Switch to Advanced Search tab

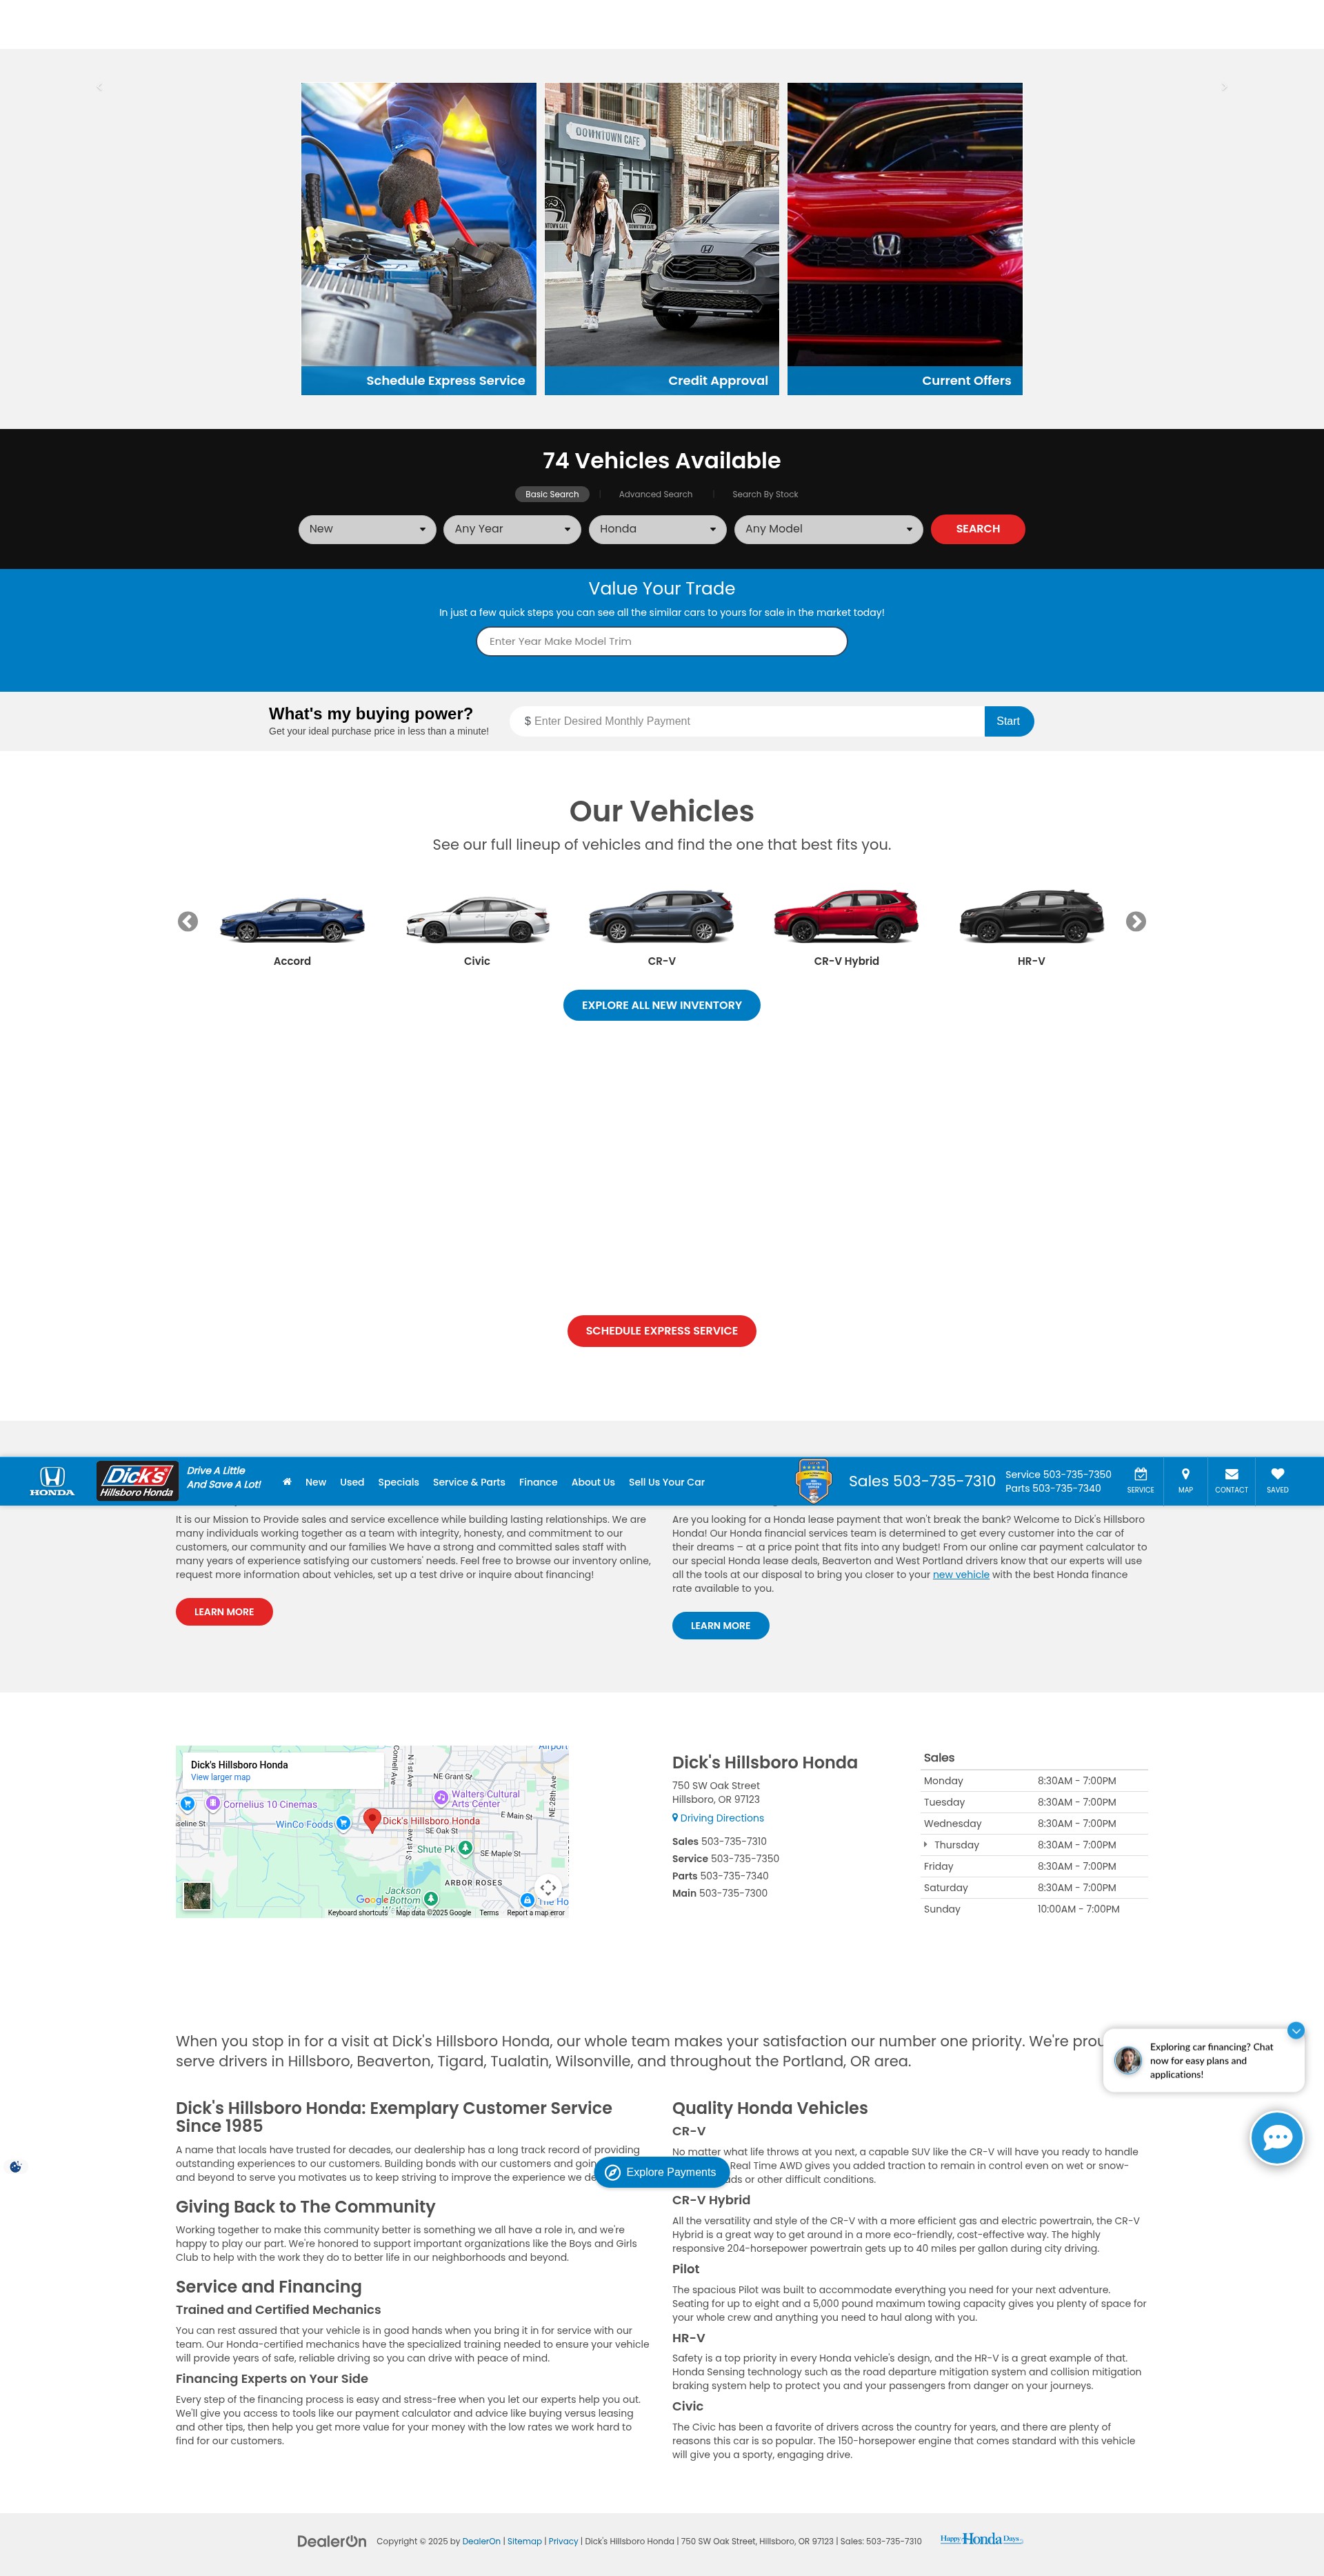click(655, 494)
